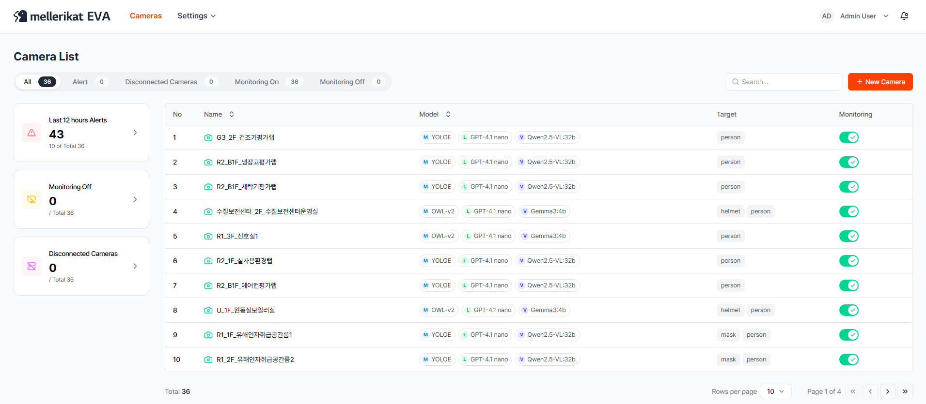Click camera icon for R2_B1F_세탁기평가랩
Viewport: 926px width, 404px height.
208,187
